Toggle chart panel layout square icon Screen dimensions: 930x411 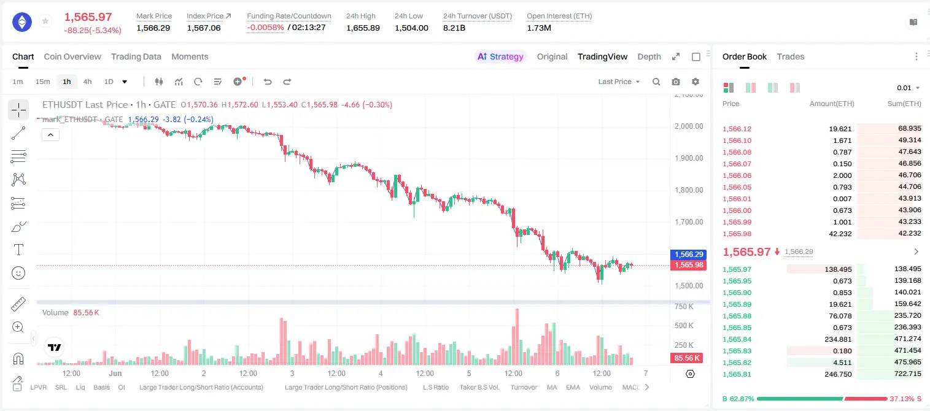pyautogui.click(x=696, y=56)
